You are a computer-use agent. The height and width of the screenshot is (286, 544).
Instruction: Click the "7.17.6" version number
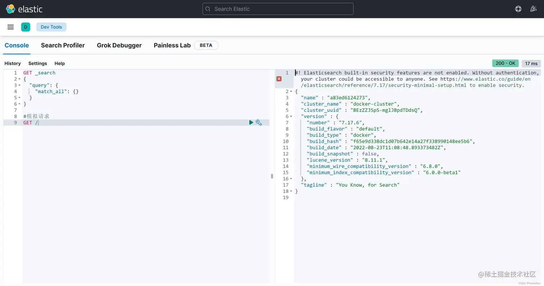[x=351, y=123]
